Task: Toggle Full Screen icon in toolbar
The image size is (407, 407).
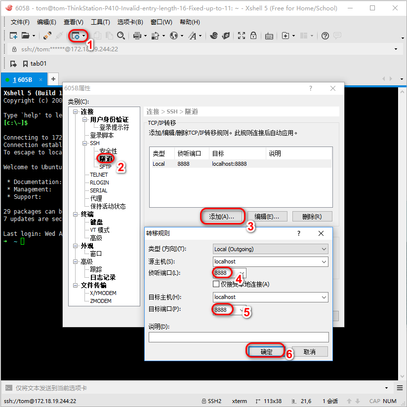Action: pos(242,36)
